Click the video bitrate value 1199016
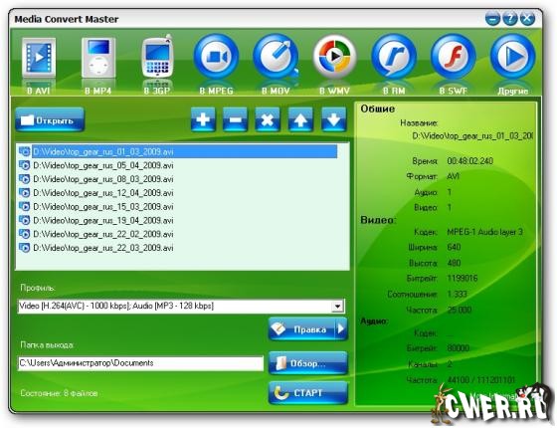The image size is (557, 428). coord(463,278)
